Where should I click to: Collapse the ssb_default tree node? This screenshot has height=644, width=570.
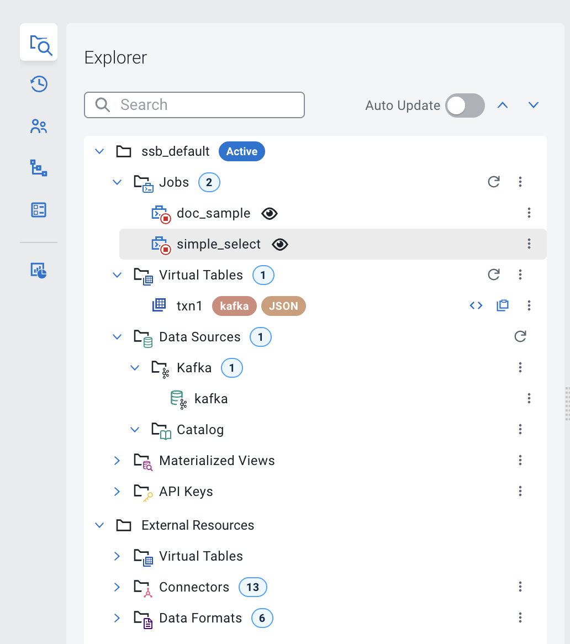coord(99,151)
